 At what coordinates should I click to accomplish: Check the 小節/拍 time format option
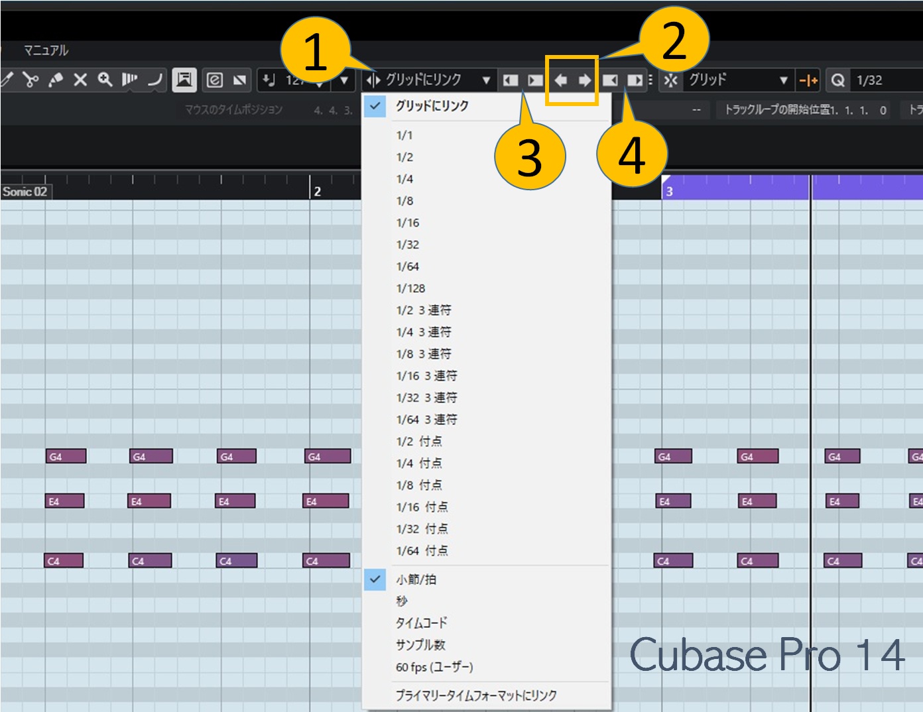(416, 579)
